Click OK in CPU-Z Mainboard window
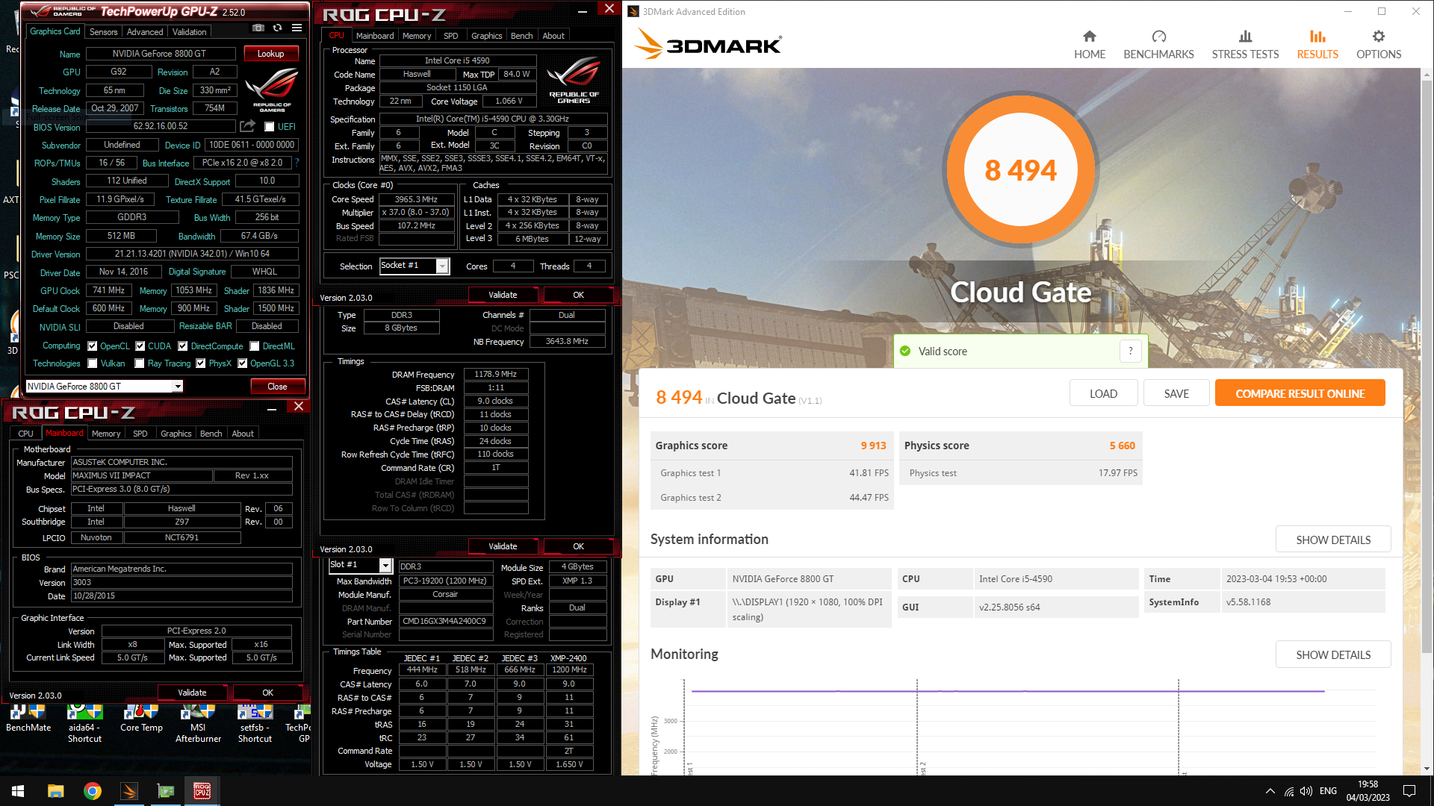1434x806 pixels. [x=267, y=693]
